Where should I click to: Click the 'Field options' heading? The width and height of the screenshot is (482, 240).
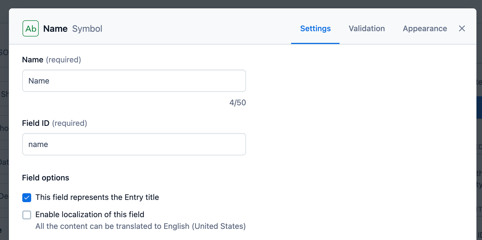46,178
